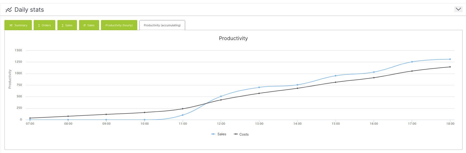Click the shuffle icon on Summary tab
Image resolution: width=466 pixels, height=153 pixels.
click(11, 25)
